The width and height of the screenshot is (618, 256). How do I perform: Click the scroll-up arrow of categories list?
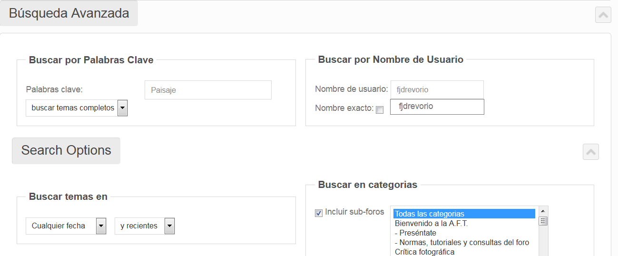tap(543, 211)
